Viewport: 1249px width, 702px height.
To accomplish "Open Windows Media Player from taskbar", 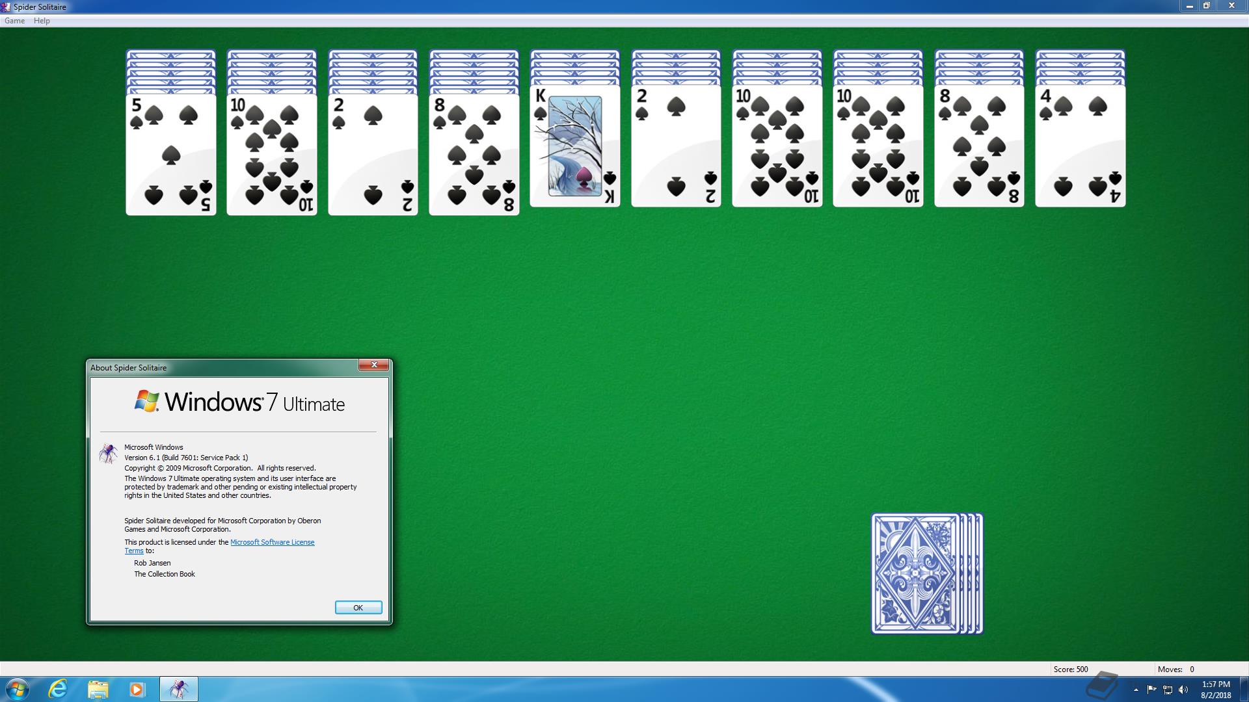I will click(137, 689).
